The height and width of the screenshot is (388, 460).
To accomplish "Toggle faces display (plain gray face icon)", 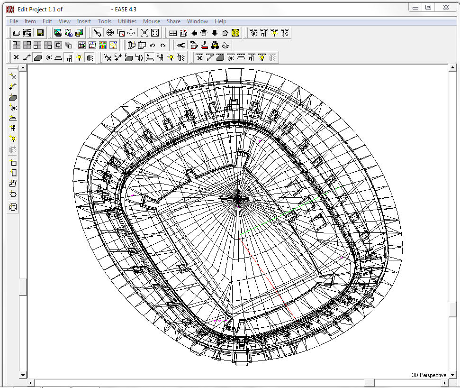I will tap(37, 57).
